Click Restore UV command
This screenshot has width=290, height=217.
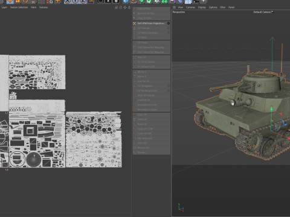pos(151,148)
